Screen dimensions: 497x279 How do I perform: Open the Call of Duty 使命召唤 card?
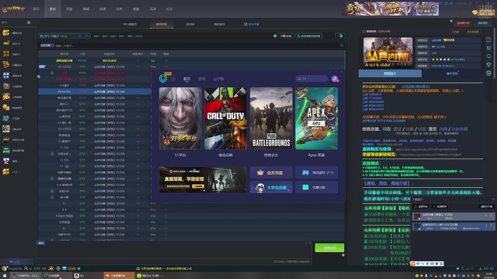coord(226,118)
